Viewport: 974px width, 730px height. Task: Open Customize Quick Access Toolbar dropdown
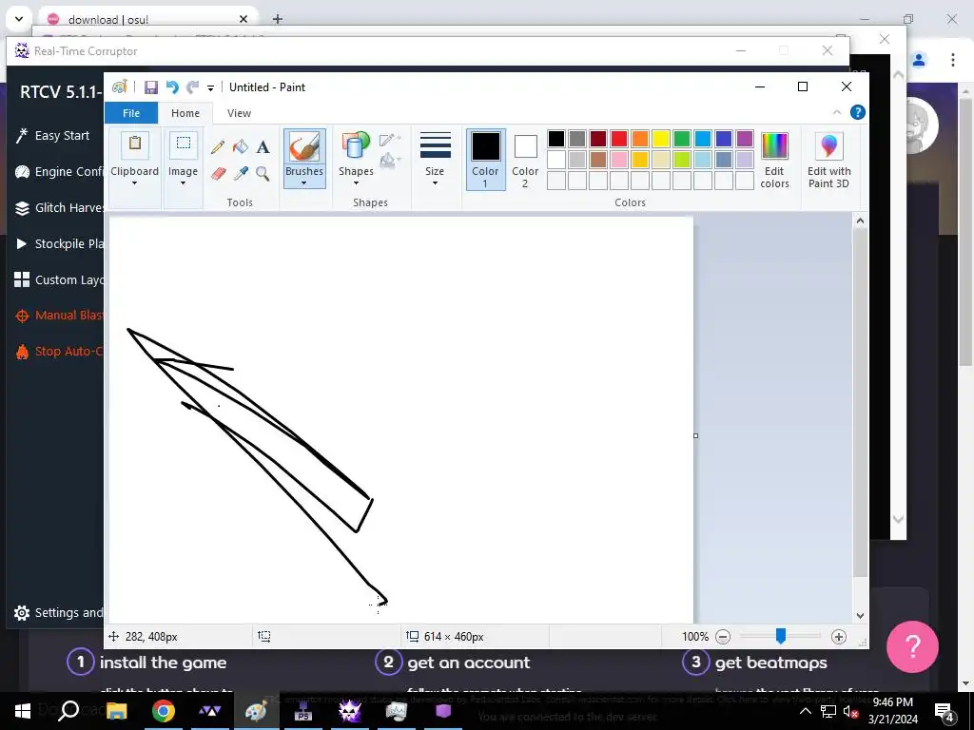click(210, 88)
